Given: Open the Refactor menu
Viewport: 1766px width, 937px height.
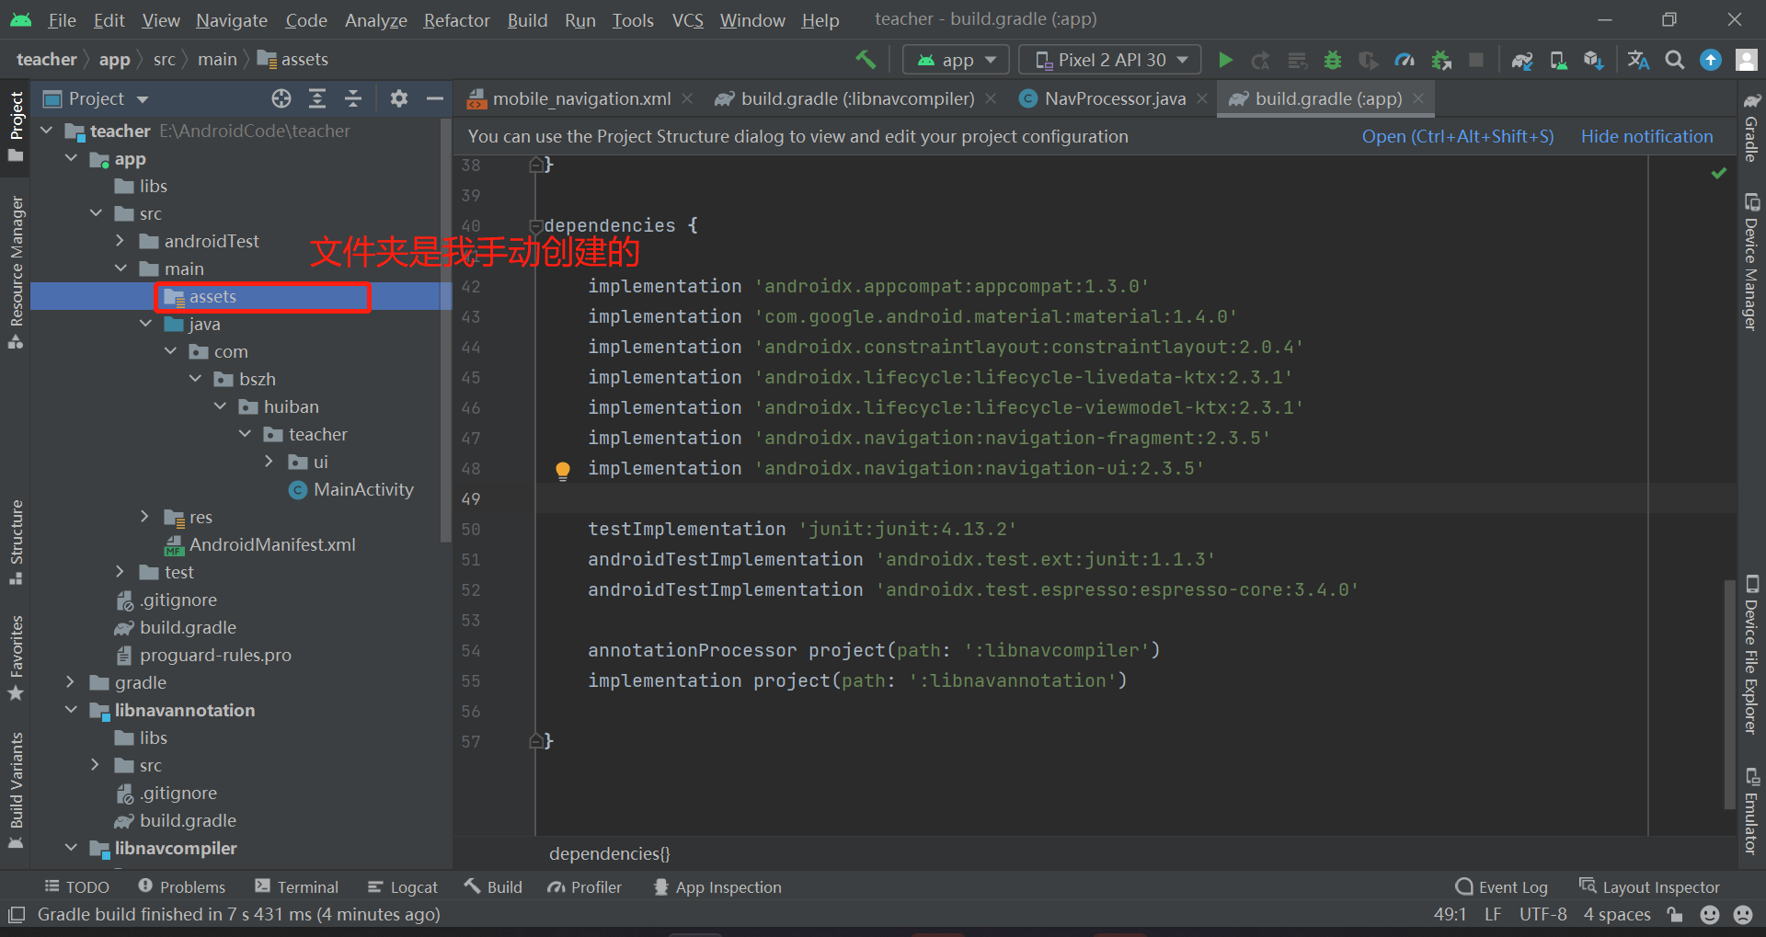Looking at the screenshot, I should pos(456,20).
